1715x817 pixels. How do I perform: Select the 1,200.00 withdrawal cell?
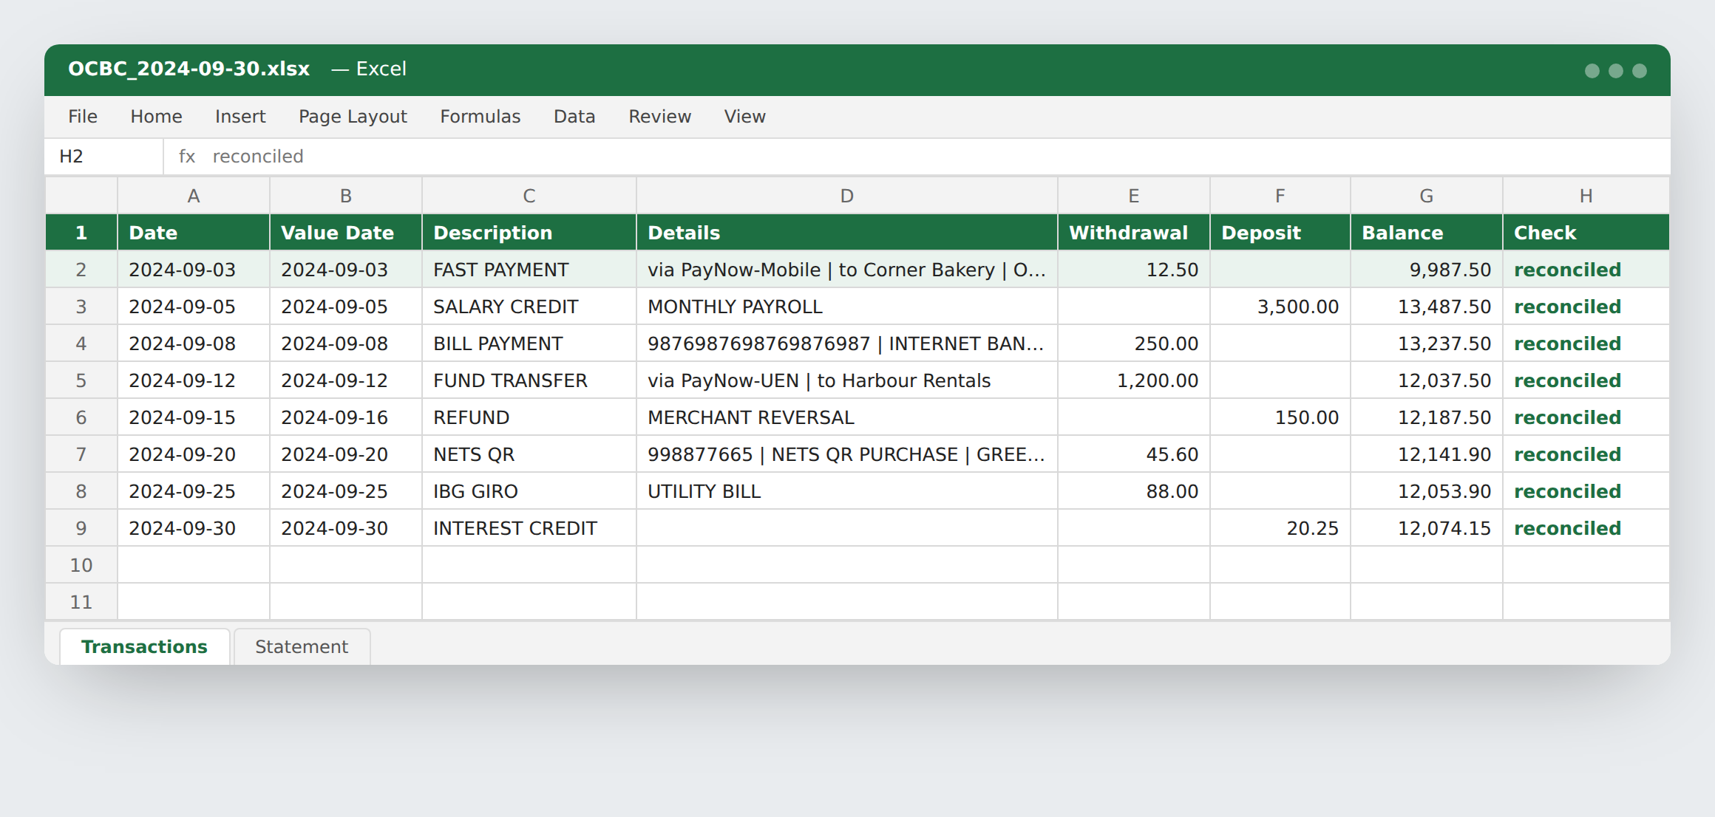(1134, 380)
